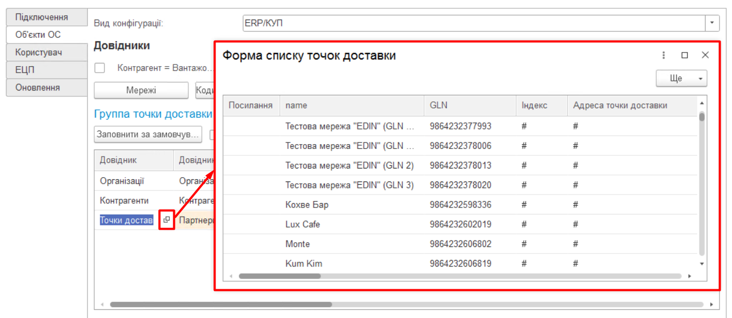Close the Форма списку точок доставки dialog

coord(705,55)
